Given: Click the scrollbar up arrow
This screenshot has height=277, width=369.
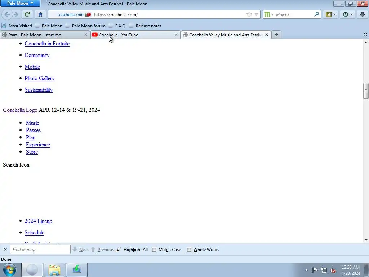Looking at the screenshot, I should (x=366, y=42).
